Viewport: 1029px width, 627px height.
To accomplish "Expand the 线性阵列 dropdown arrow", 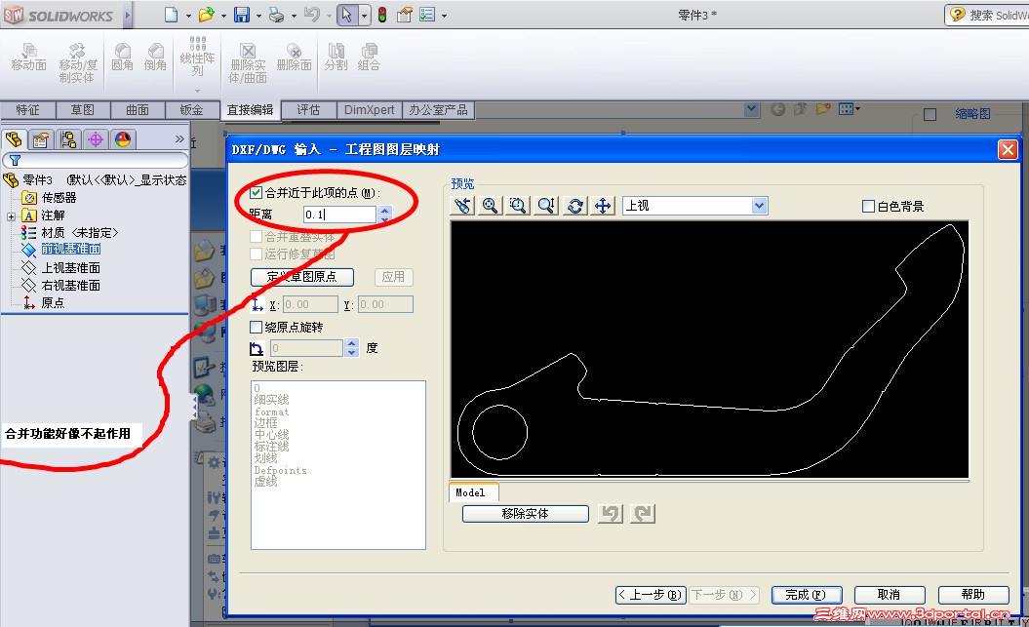I will [x=198, y=91].
